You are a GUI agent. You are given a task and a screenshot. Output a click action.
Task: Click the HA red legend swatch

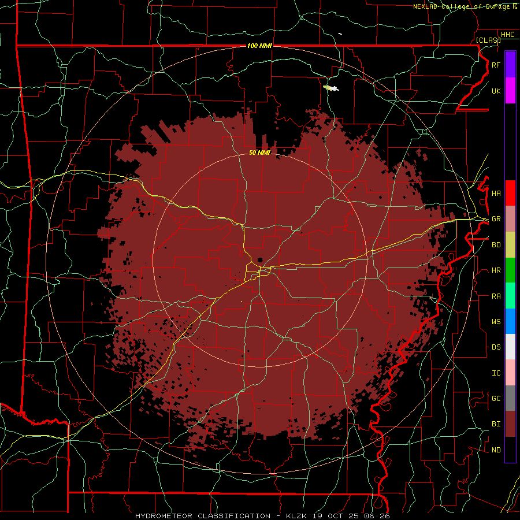coord(510,193)
